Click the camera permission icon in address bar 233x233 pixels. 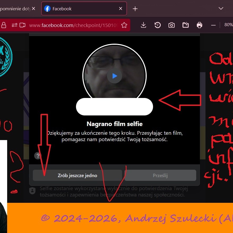click(23, 25)
